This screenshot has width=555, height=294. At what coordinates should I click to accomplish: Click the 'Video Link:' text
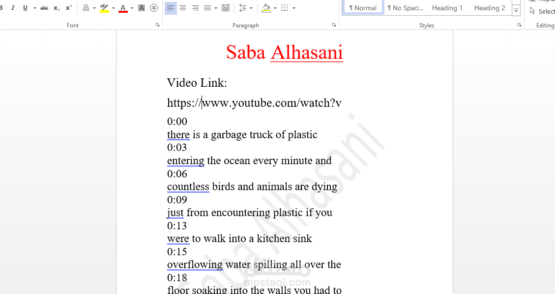pos(197,83)
